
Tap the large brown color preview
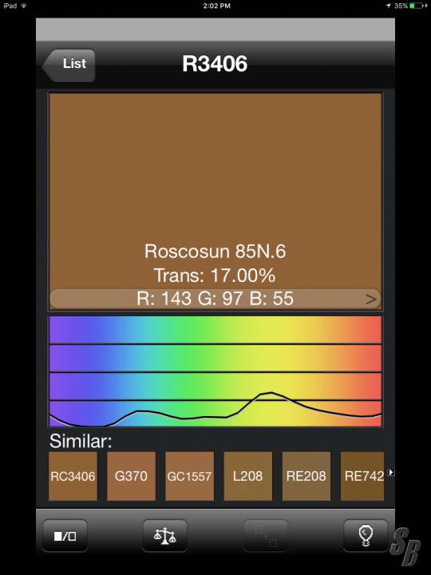coord(215,191)
